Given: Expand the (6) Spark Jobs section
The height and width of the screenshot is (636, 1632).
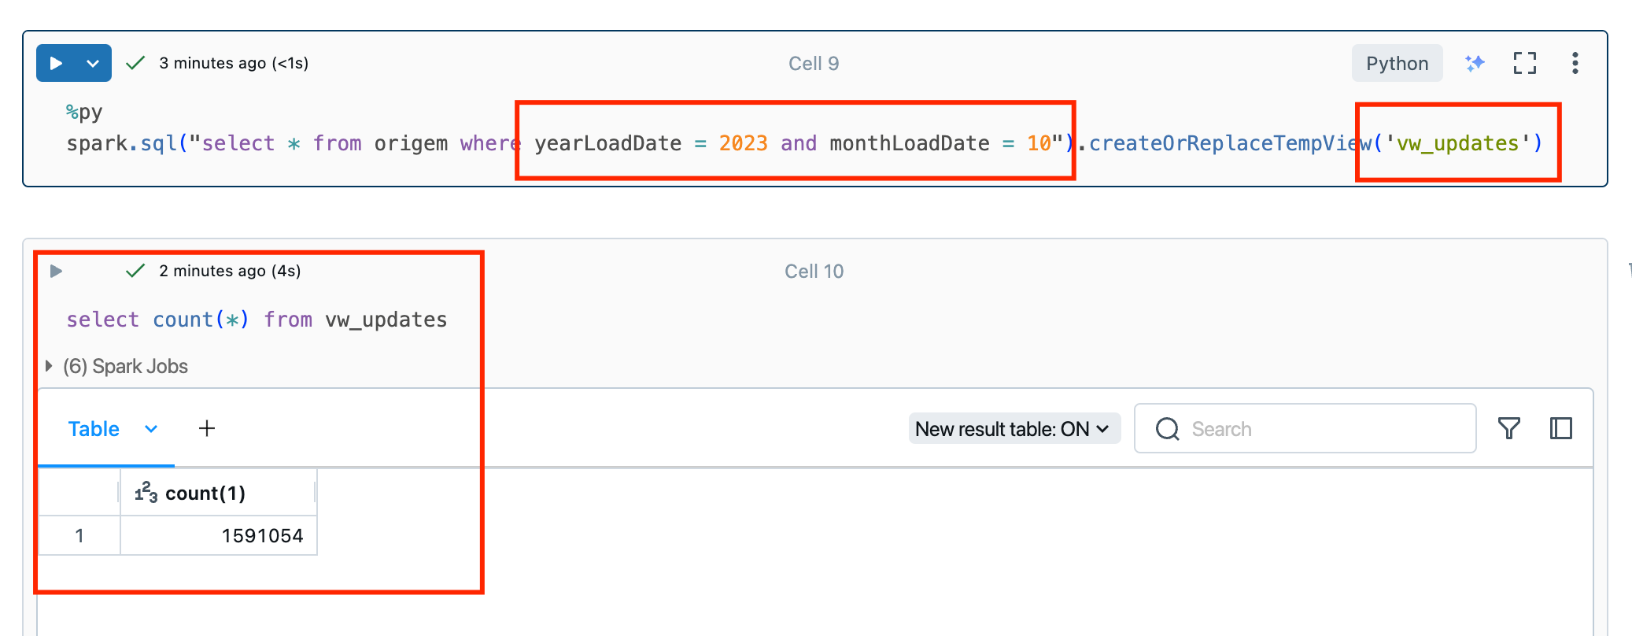Looking at the screenshot, I should pos(117,366).
